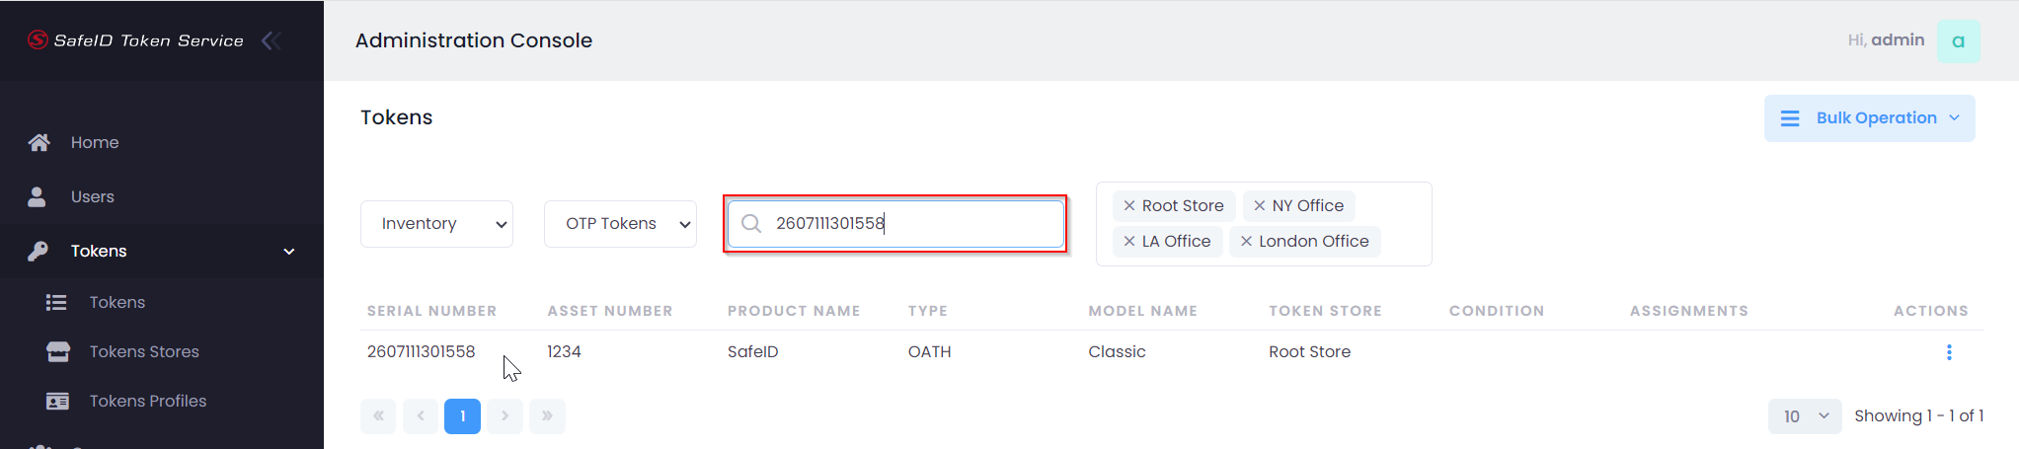The height and width of the screenshot is (449, 2019).
Task: Expand the Inventory filter dropdown
Action: point(436,224)
